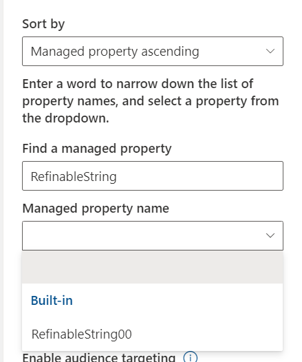Focus the Find a managed property field

(153, 176)
